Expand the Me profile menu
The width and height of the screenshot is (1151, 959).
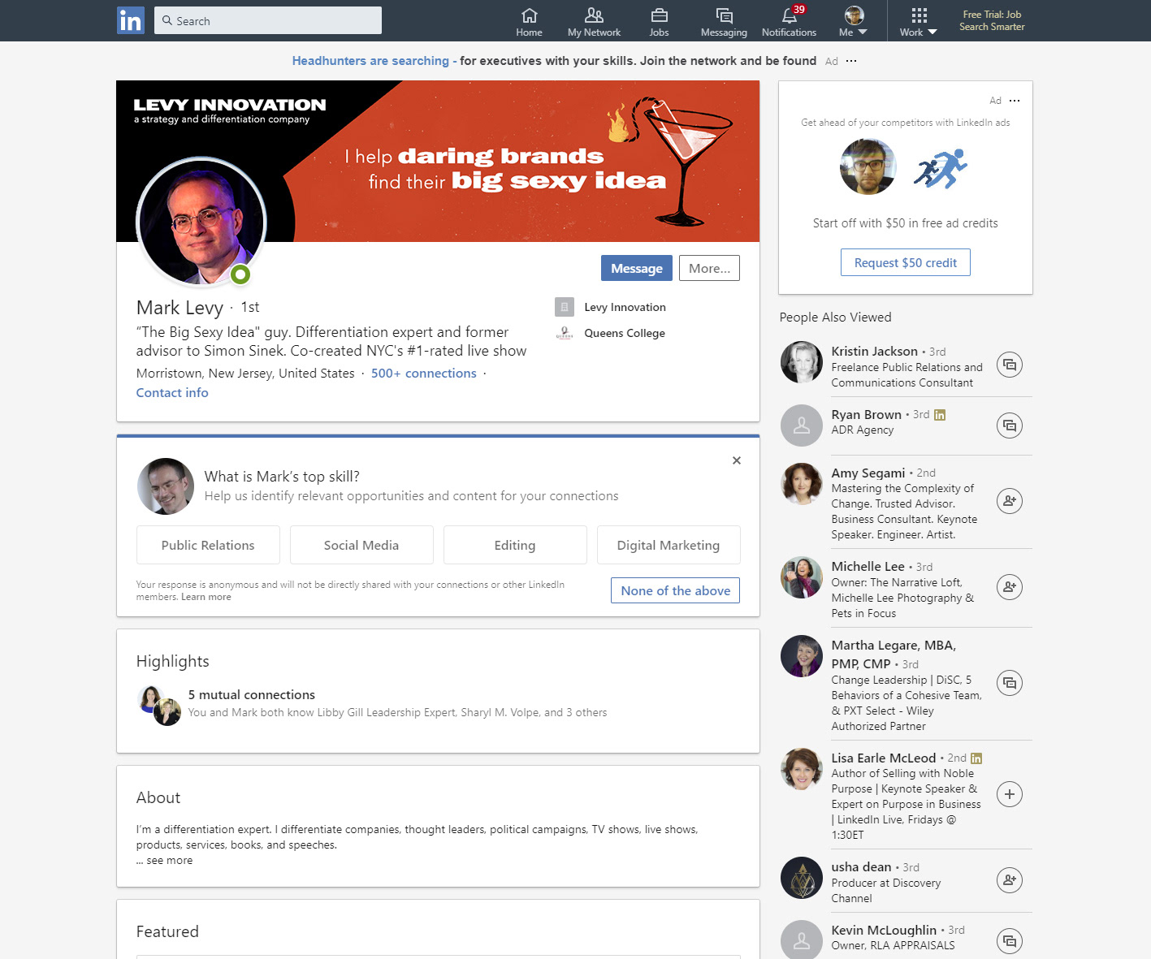point(853,22)
